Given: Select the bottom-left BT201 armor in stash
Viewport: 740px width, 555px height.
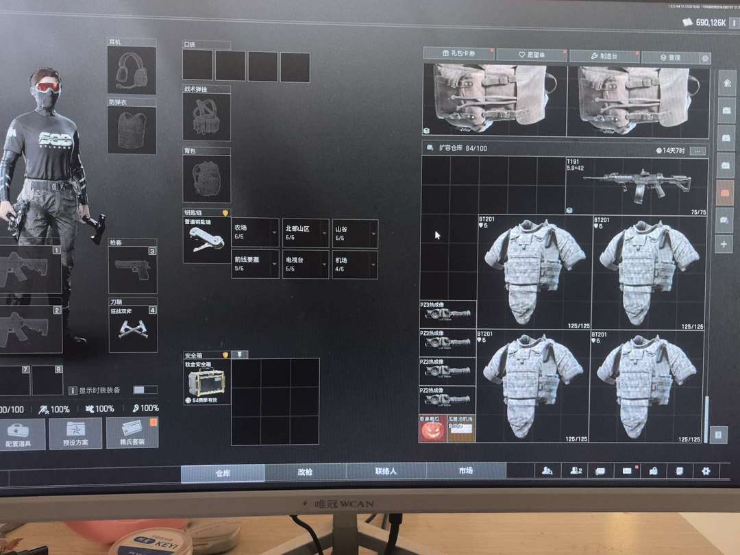Looking at the screenshot, I should click(x=533, y=386).
